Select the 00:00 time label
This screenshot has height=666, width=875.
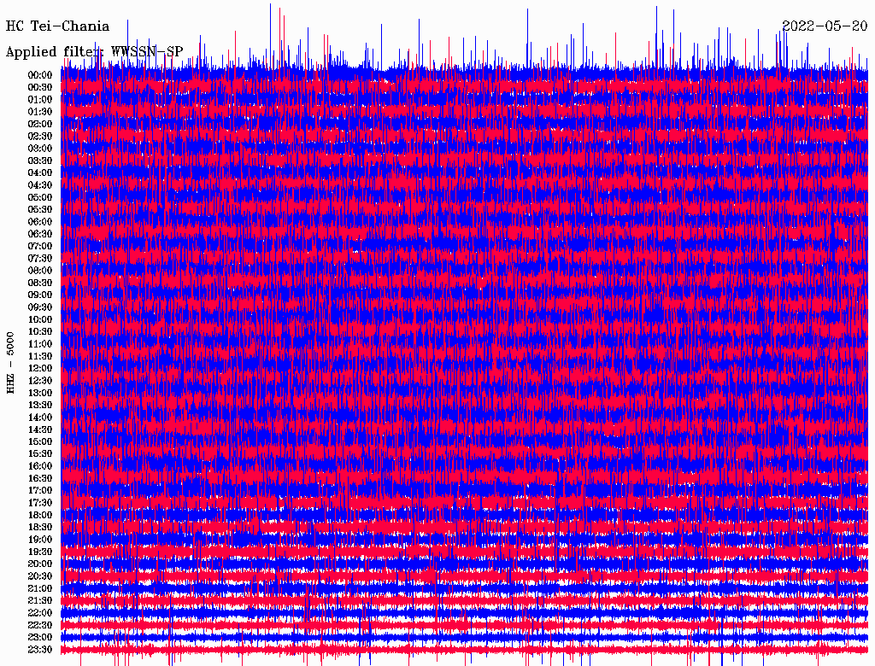pos(40,75)
